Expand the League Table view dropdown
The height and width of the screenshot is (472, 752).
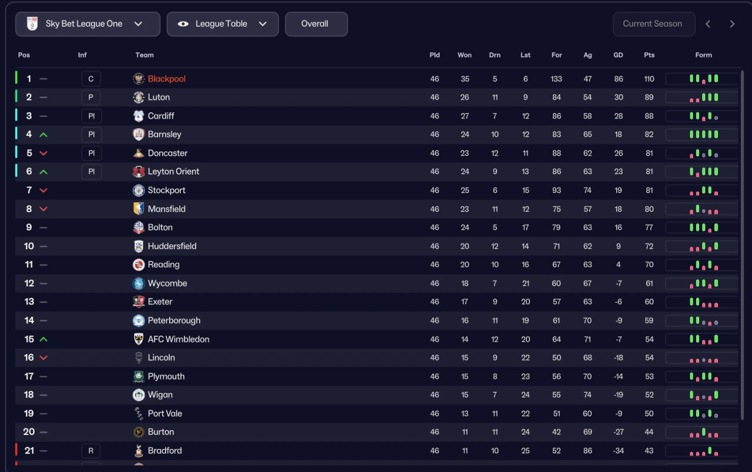(x=223, y=24)
